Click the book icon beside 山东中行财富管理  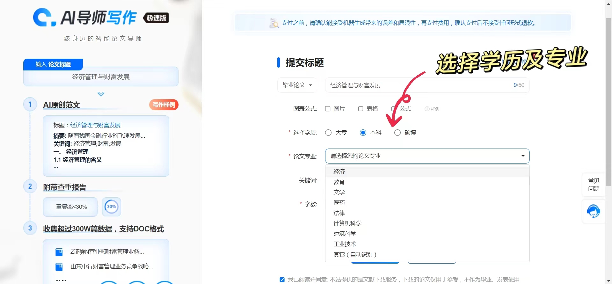[x=59, y=266]
